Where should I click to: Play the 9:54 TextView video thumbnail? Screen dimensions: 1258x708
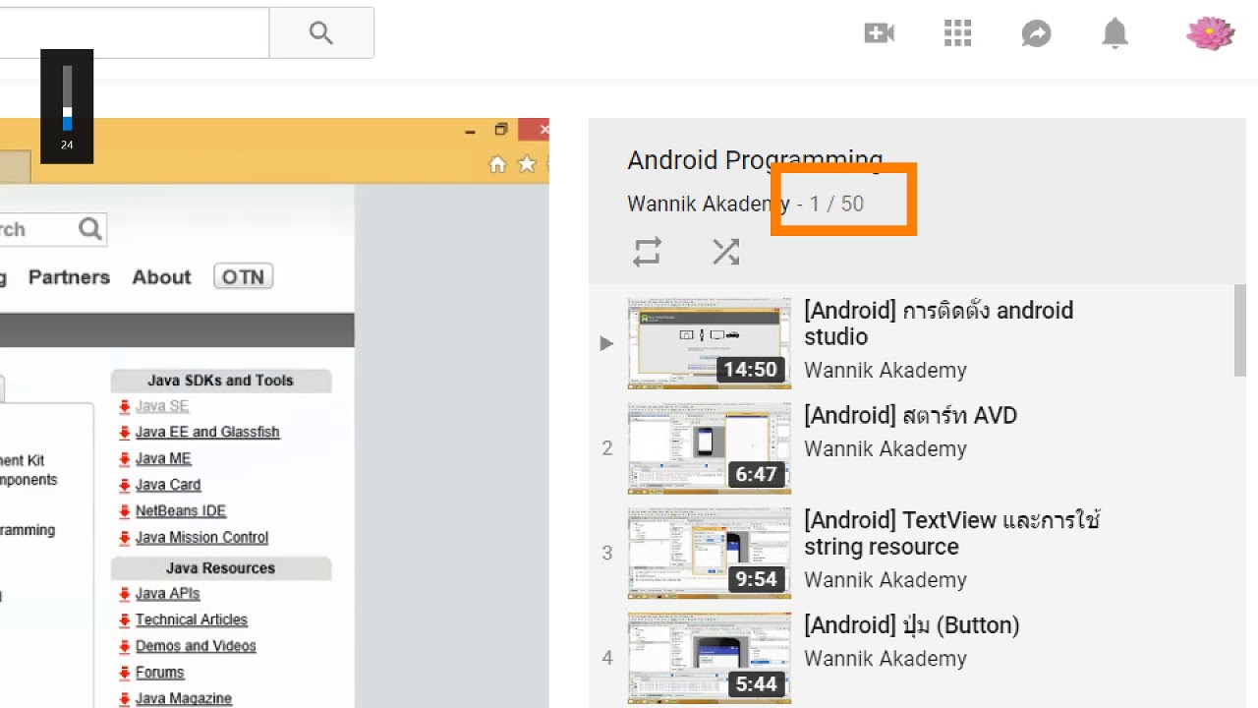click(709, 553)
